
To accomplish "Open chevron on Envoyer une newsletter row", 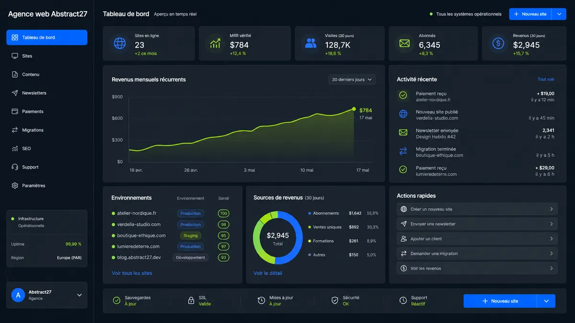I will tap(552, 224).
